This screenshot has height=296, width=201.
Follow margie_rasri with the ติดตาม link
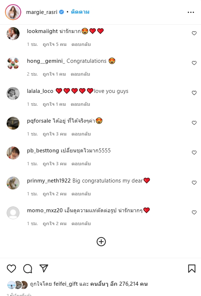pos(80,12)
